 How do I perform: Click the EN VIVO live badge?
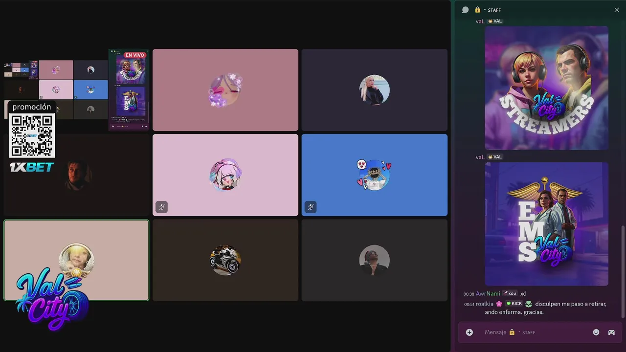(x=134, y=55)
